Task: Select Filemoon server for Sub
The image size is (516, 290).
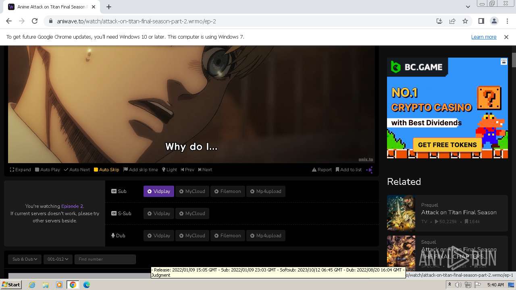Action: point(228,191)
